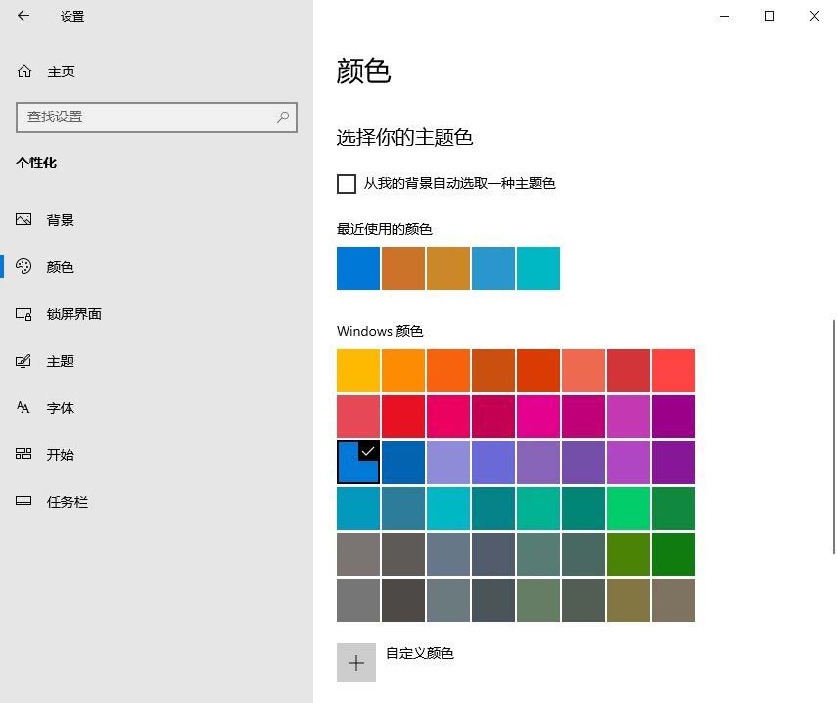Enable 从我的背景自动选取一种主题色 checkbox

347,183
